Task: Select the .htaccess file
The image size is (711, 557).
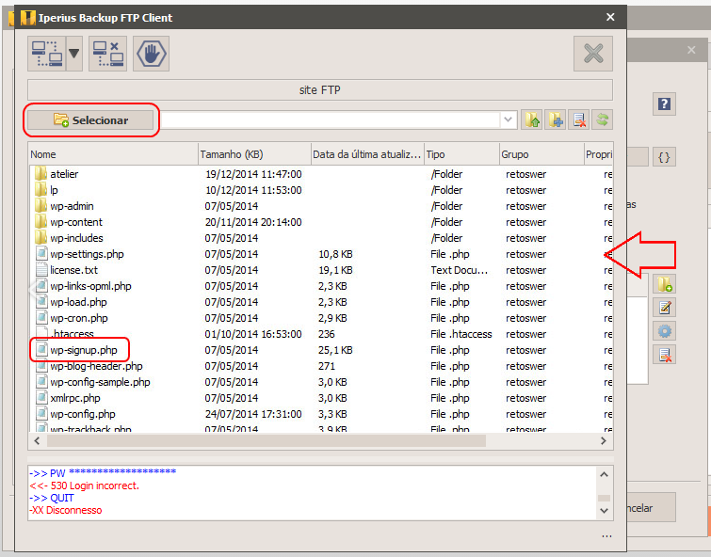Action: [72, 334]
